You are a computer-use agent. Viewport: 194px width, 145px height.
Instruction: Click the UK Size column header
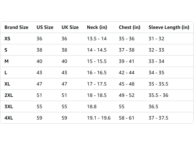[70, 27]
